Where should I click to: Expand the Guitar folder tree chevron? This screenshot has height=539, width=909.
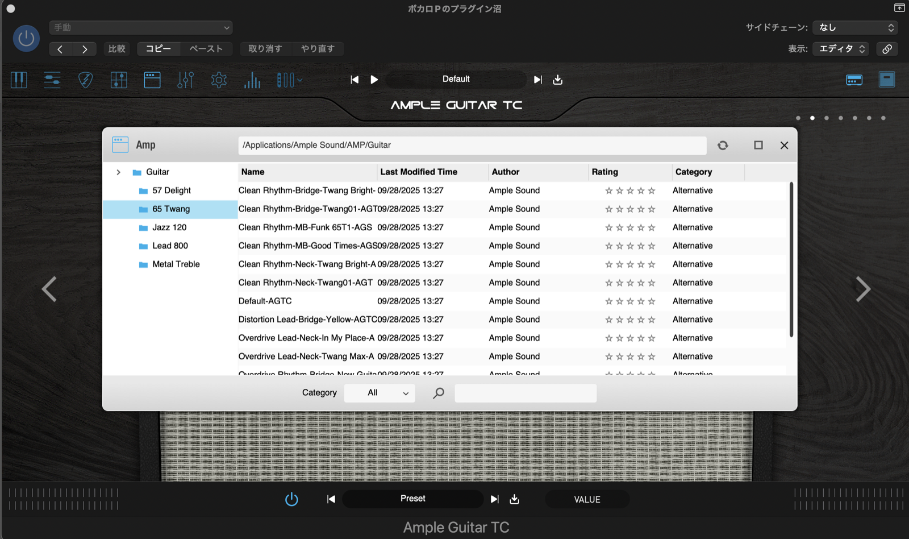pos(118,172)
